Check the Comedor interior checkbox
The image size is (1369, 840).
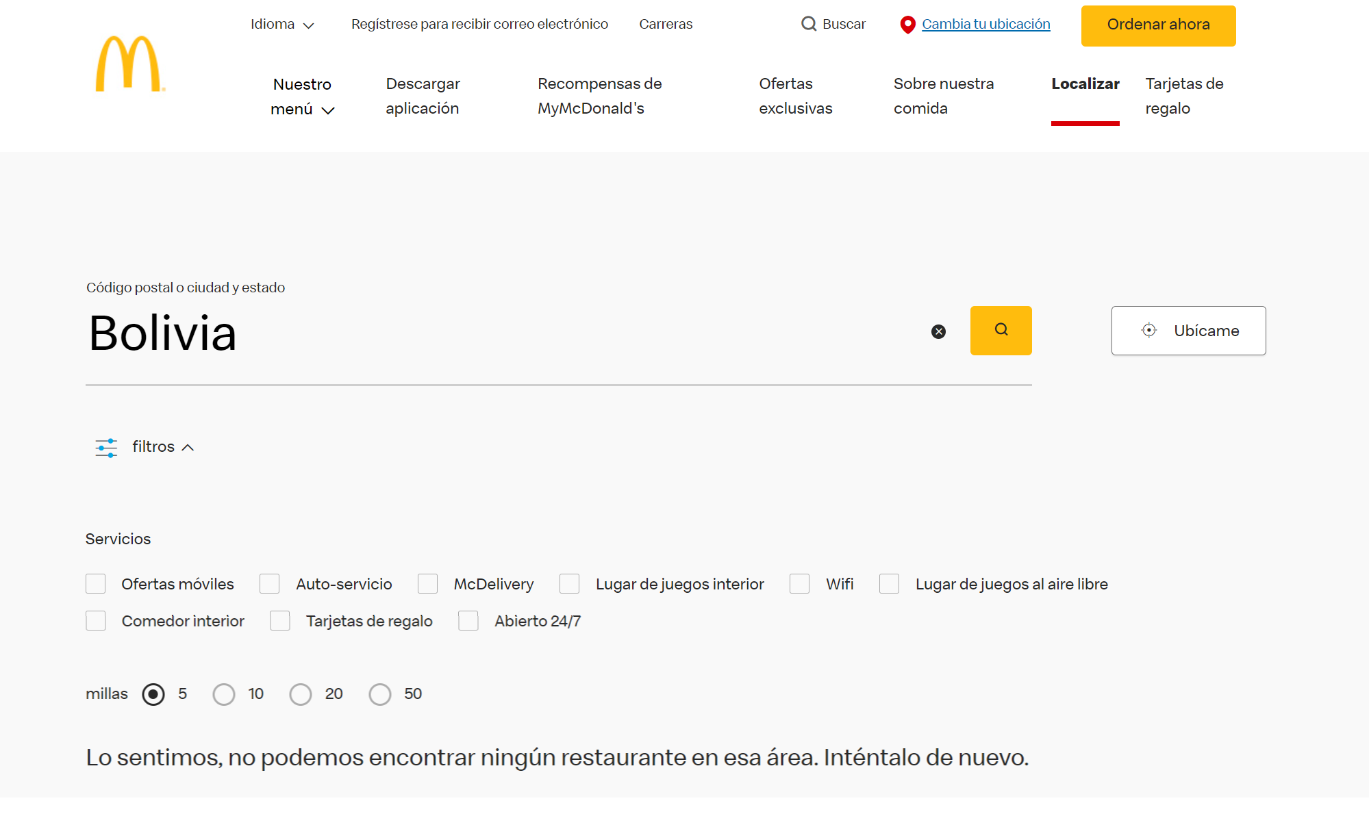pos(96,621)
